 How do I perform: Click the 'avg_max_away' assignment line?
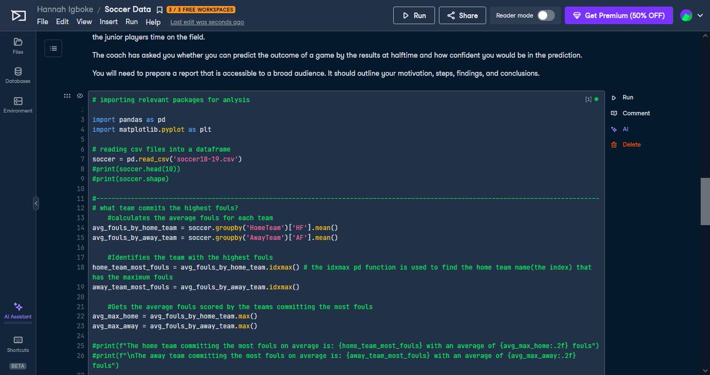coord(175,326)
